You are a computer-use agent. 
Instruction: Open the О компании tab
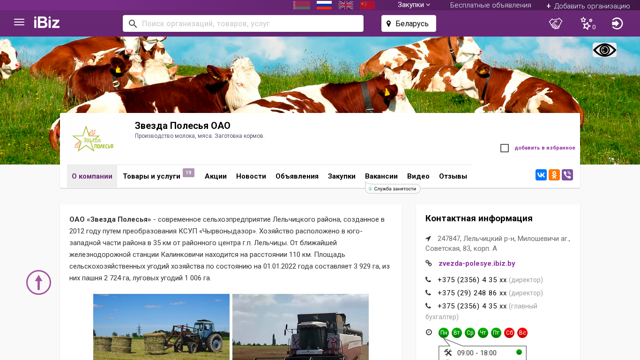point(92,176)
